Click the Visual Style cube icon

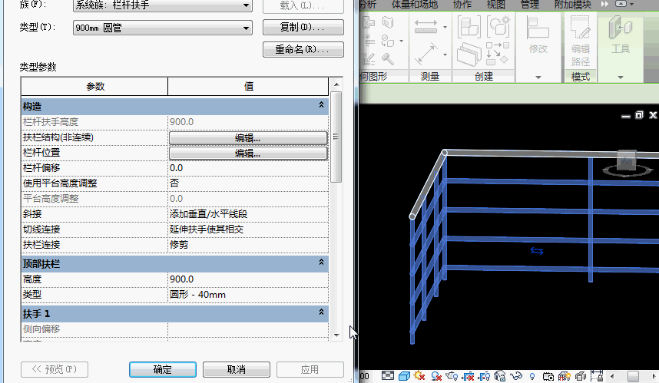tap(404, 376)
